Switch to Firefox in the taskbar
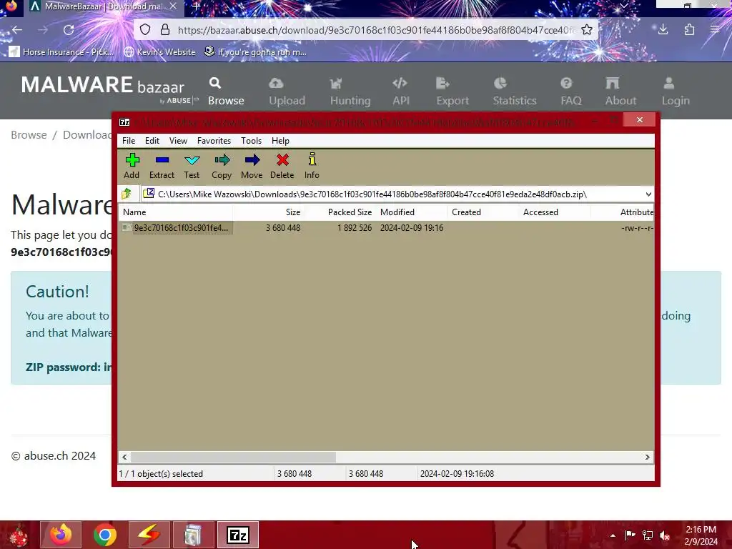The width and height of the screenshot is (732, 549). point(61,535)
